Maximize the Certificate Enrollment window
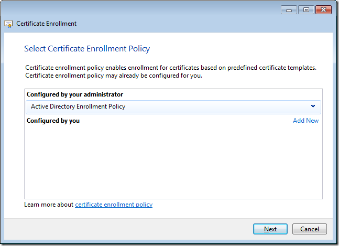Viewport: 339px width, 246px height. [305, 10]
